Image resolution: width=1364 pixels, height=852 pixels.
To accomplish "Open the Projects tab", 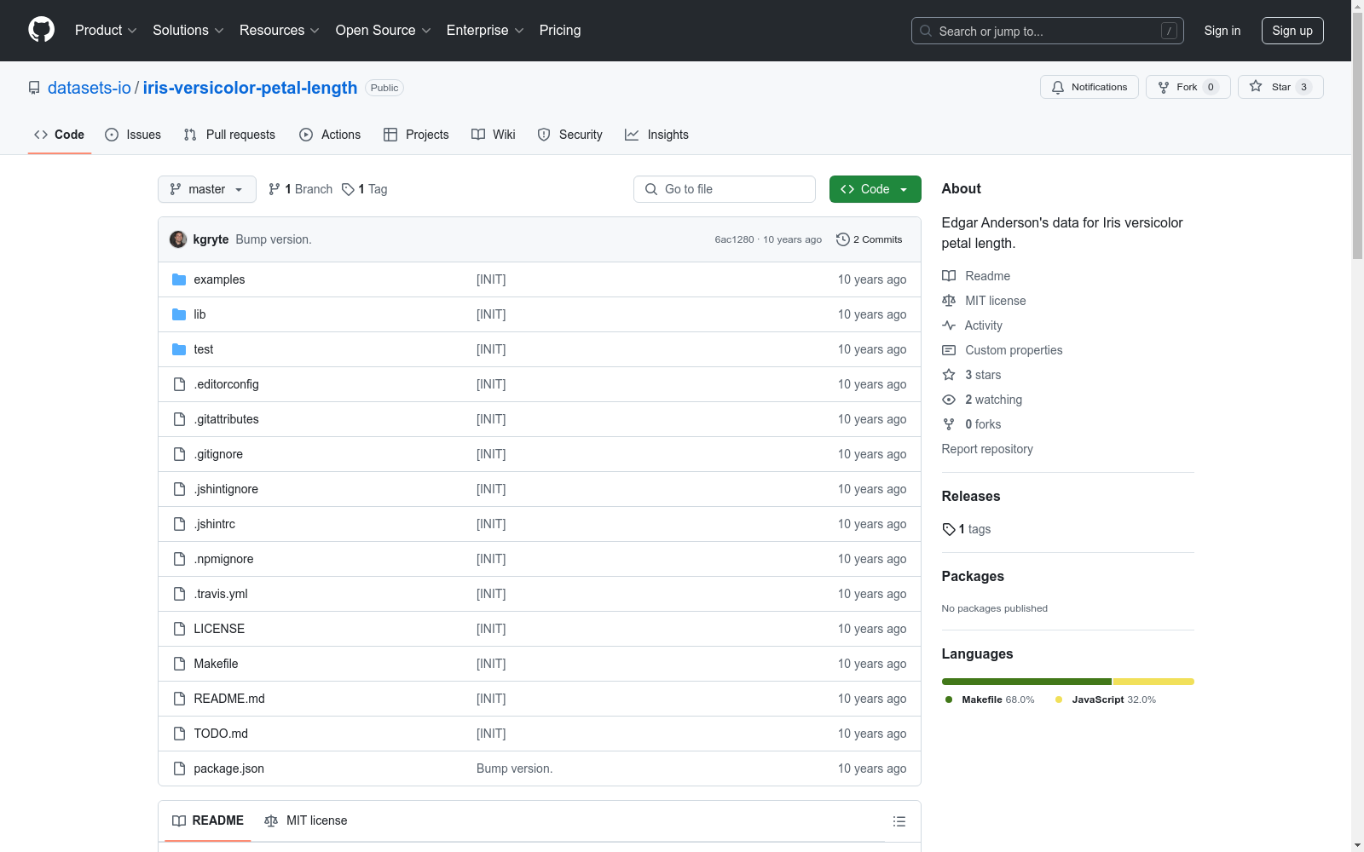I will [416, 135].
